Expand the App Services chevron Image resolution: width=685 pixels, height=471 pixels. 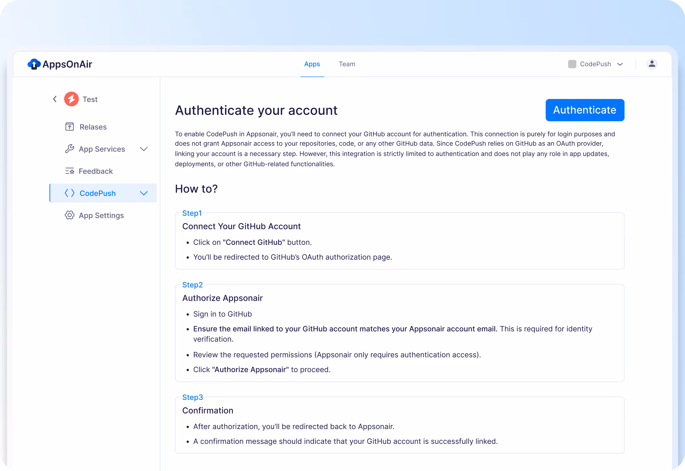pyautogui.click(x=144, y=149)
